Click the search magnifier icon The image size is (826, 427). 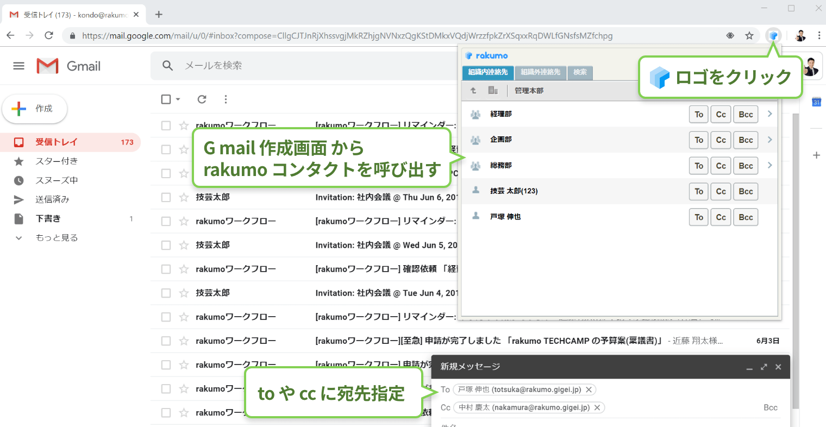pos(168,66)
